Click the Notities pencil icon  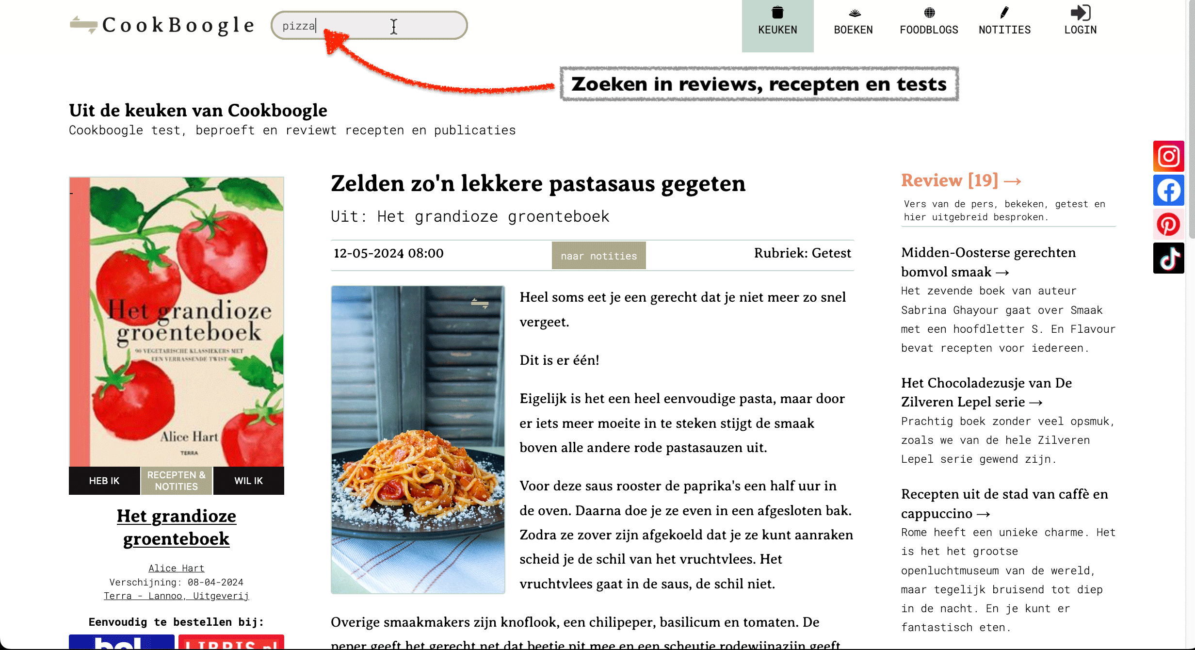pos(1004,13)
